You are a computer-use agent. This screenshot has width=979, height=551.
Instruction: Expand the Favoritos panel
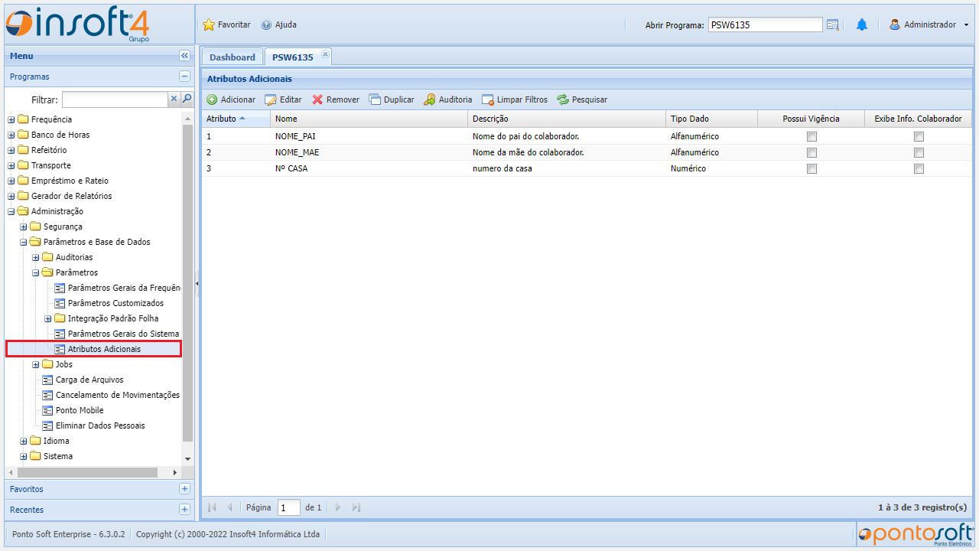tap(184, 489)
